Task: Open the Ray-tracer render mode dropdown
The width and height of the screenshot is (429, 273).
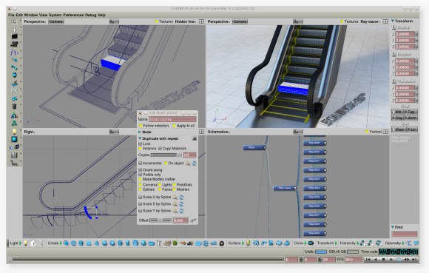Action: point(370,21)
